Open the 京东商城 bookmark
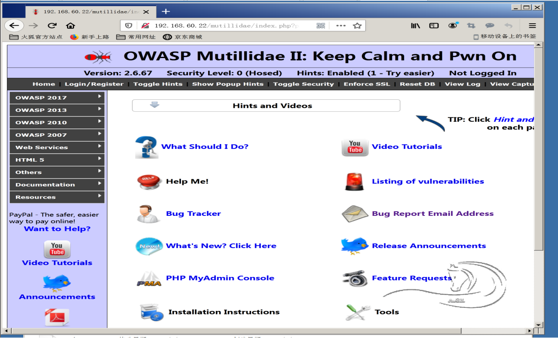558x338 pixels. point(182,37)
